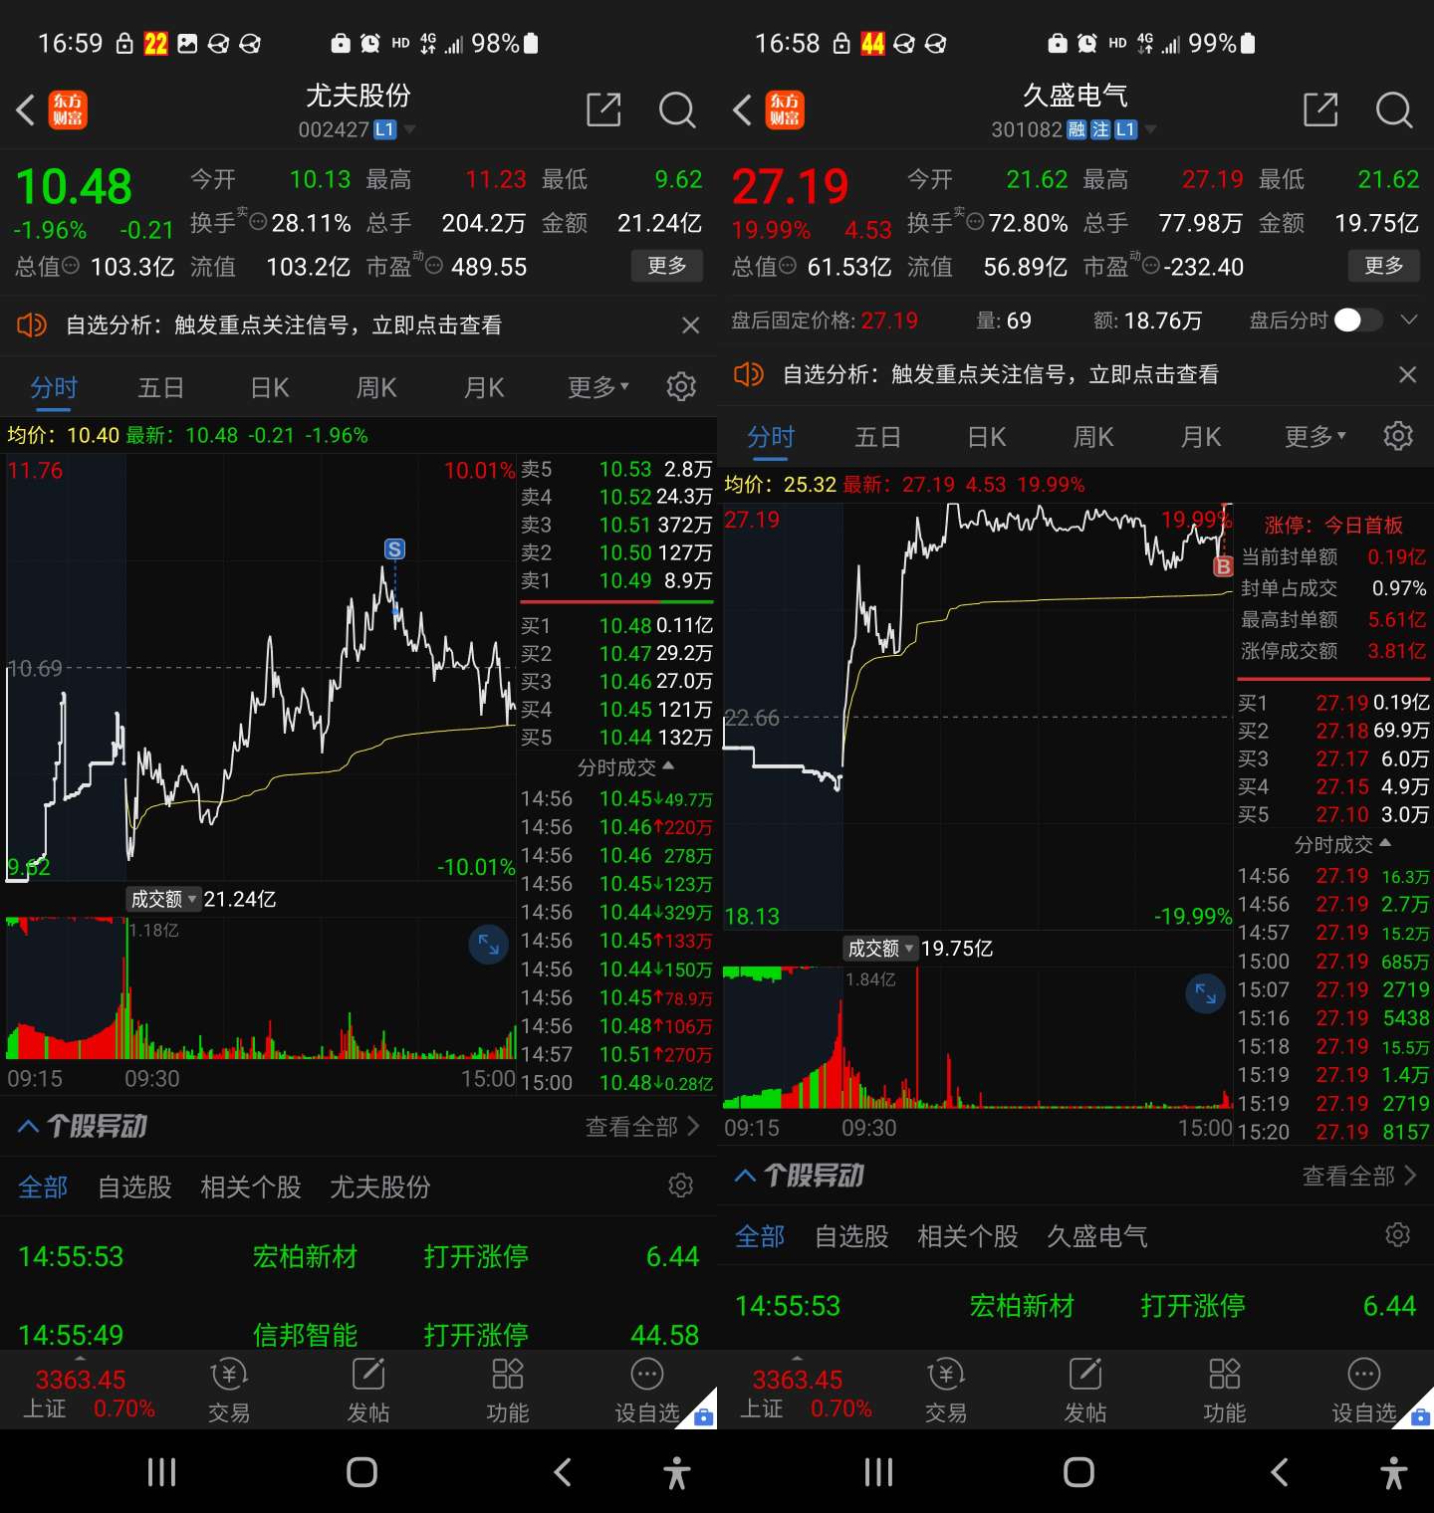This screenshot has width=1434, height=1513.
Task: Tap 设自选 on 久盛电气 bottom bar
Action: click(1364, 1391)
